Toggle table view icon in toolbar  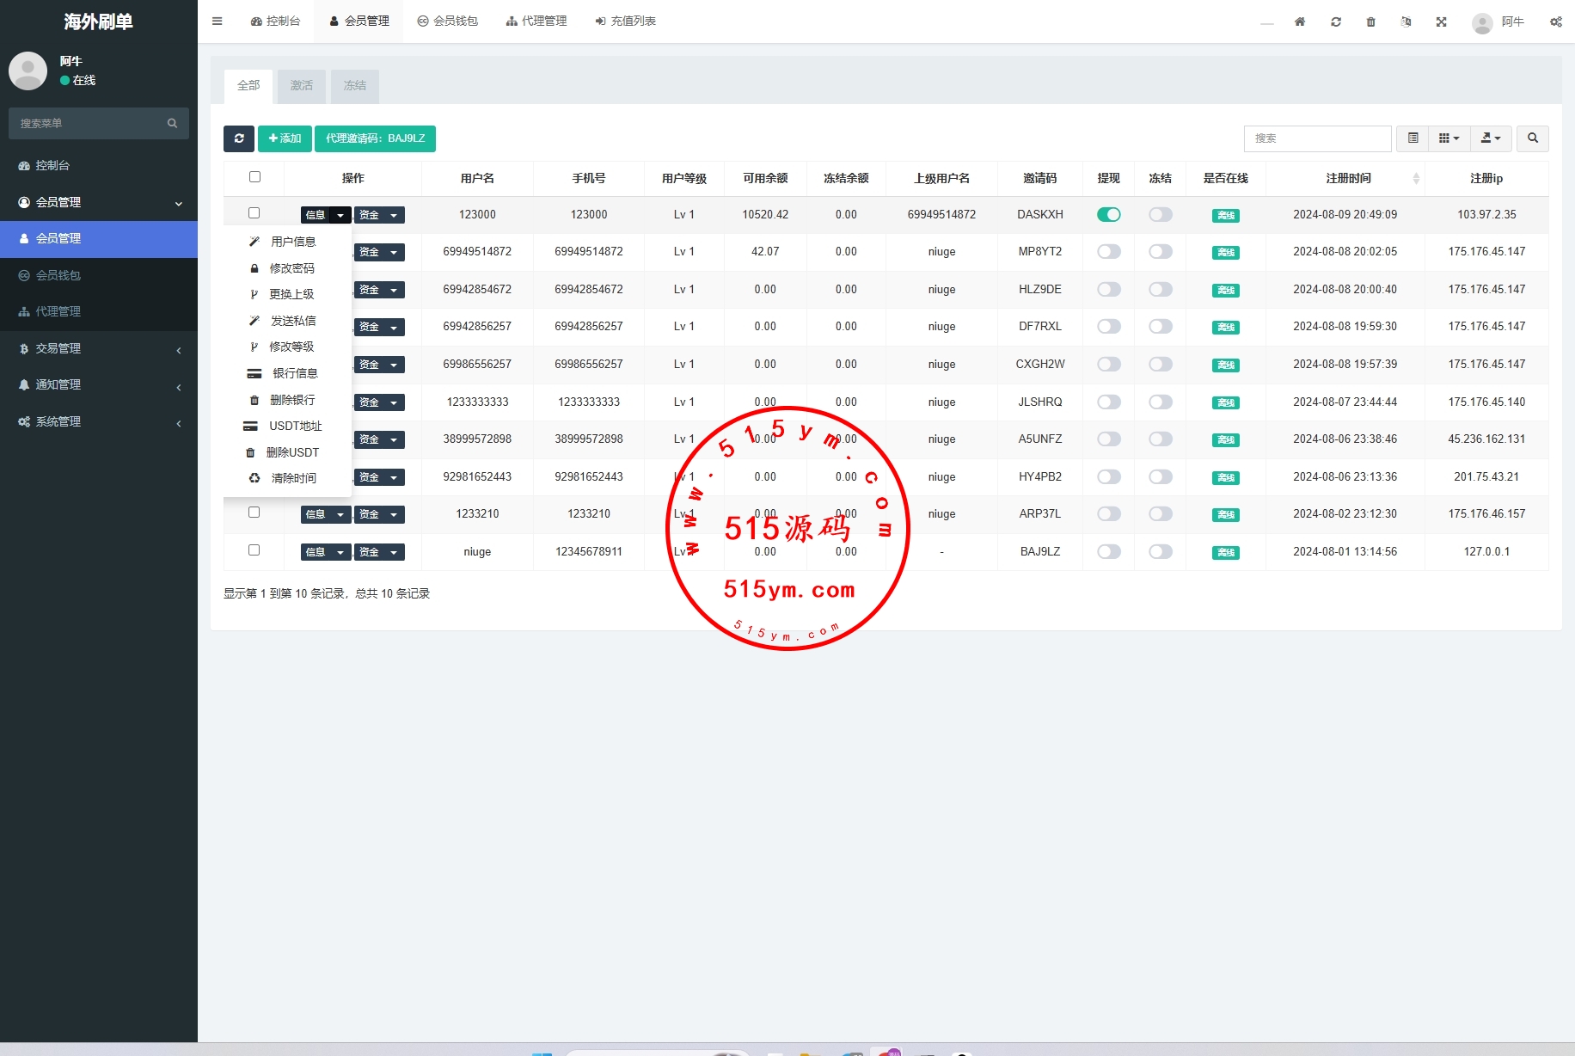tap(1413, 138)
